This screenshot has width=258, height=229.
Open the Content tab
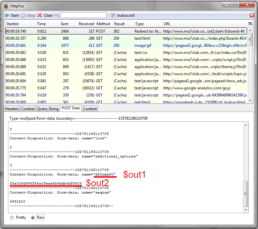90,109
